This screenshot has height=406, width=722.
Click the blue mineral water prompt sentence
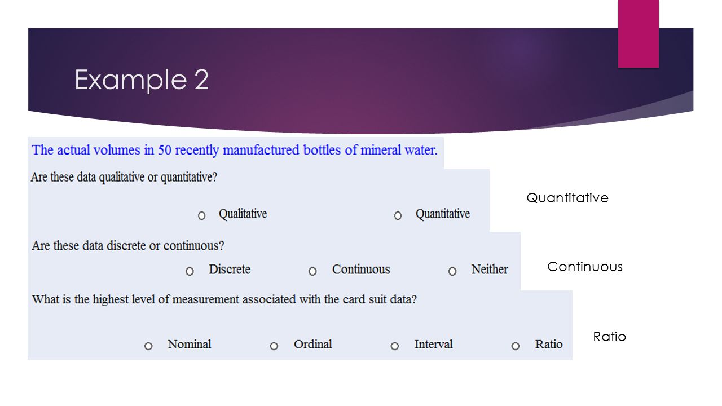(x=235, y=151)
